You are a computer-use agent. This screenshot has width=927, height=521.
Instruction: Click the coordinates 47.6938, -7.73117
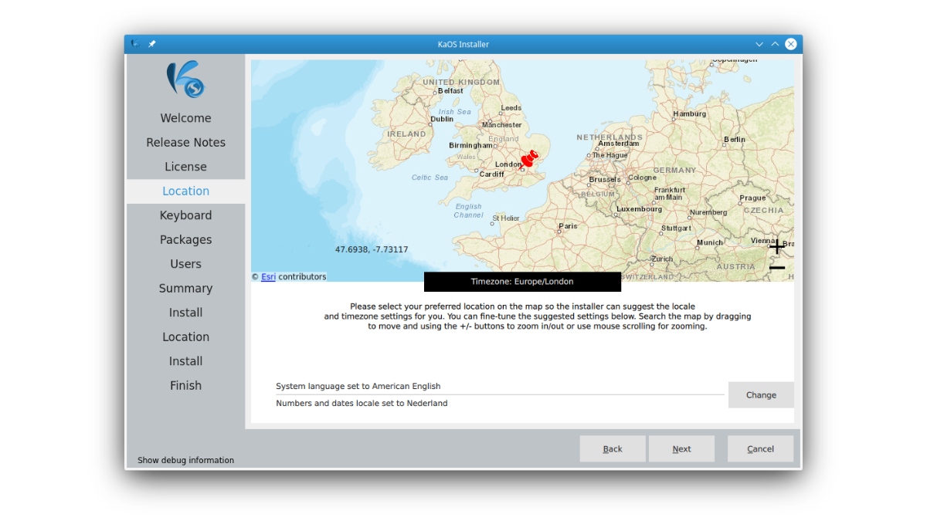point(372,249)
